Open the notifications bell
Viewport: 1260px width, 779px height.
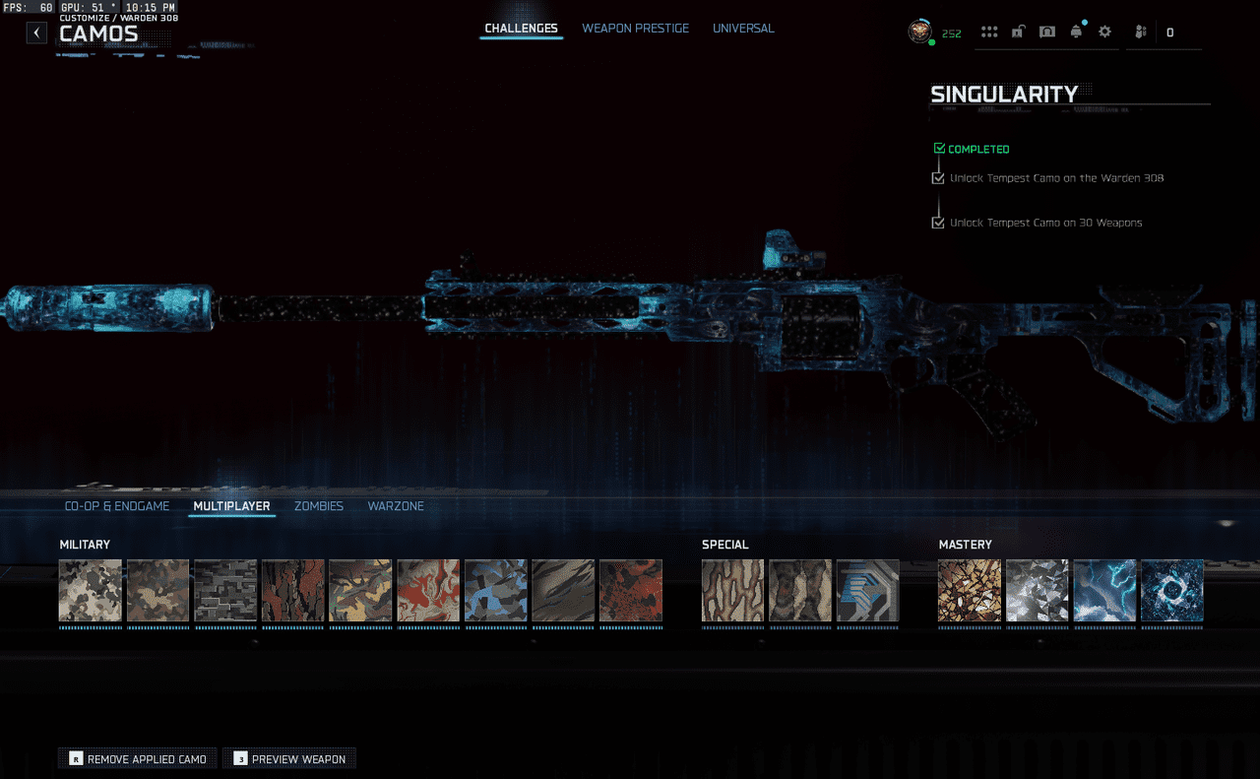click(1076, 32)
